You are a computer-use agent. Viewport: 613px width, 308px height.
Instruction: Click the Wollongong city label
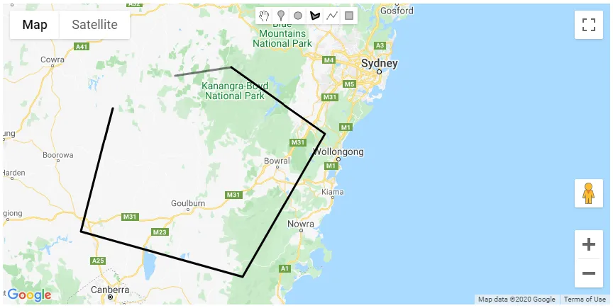click(x=338, y=152)
